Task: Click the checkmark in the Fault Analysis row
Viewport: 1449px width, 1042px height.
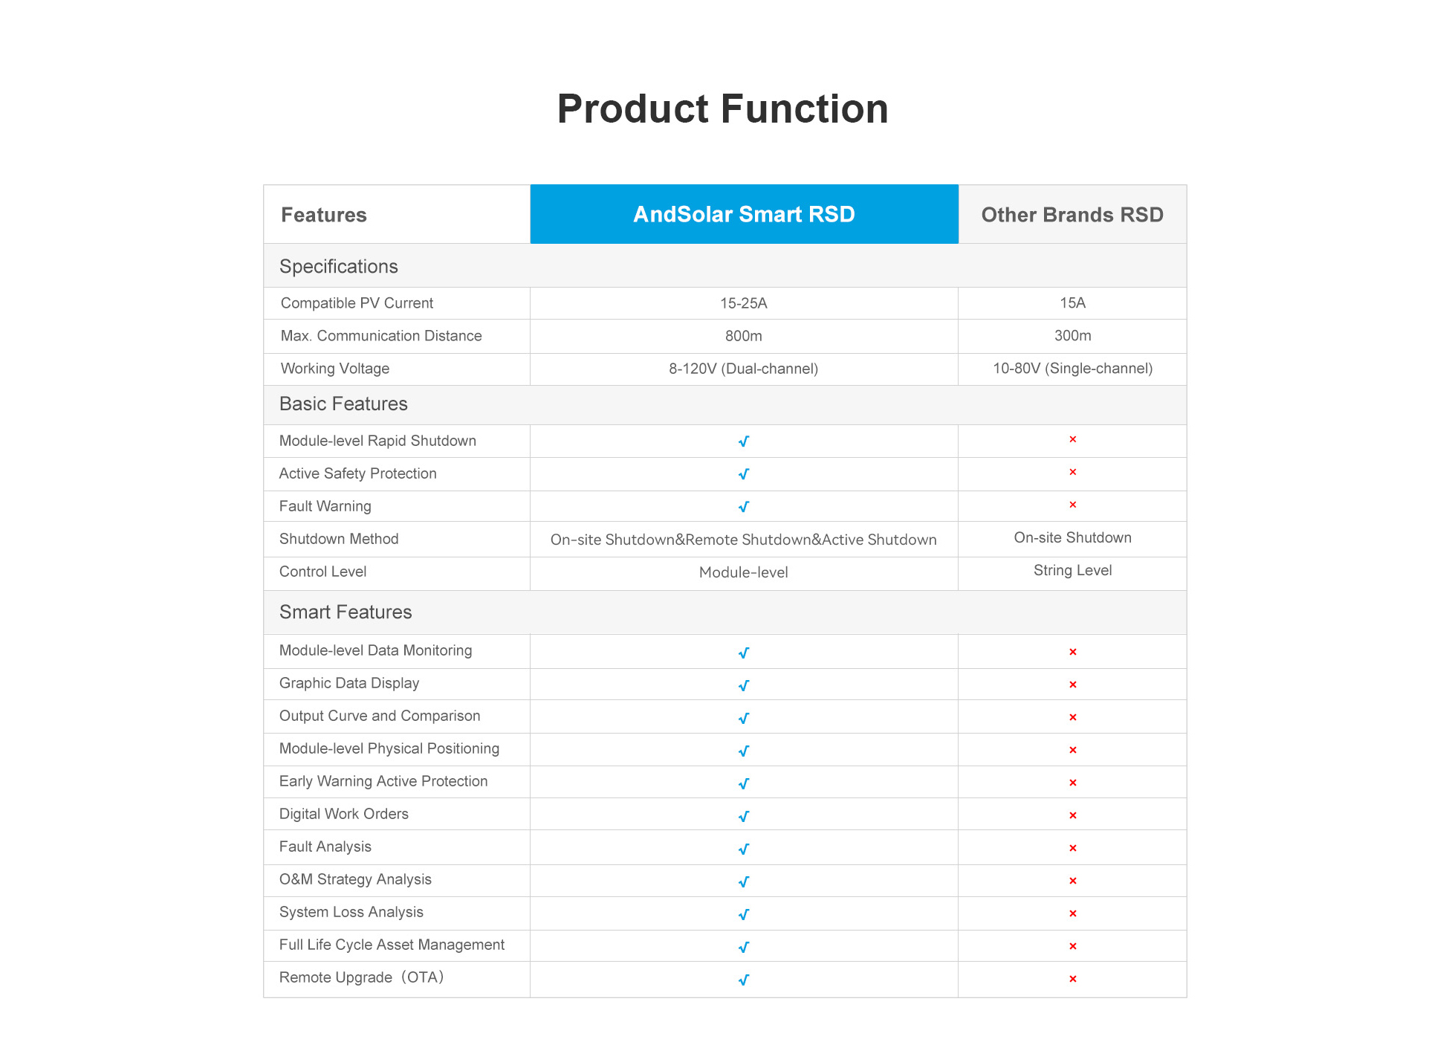Action: 743,849
